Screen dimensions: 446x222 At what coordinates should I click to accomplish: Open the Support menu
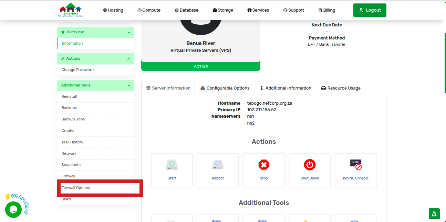293,10
